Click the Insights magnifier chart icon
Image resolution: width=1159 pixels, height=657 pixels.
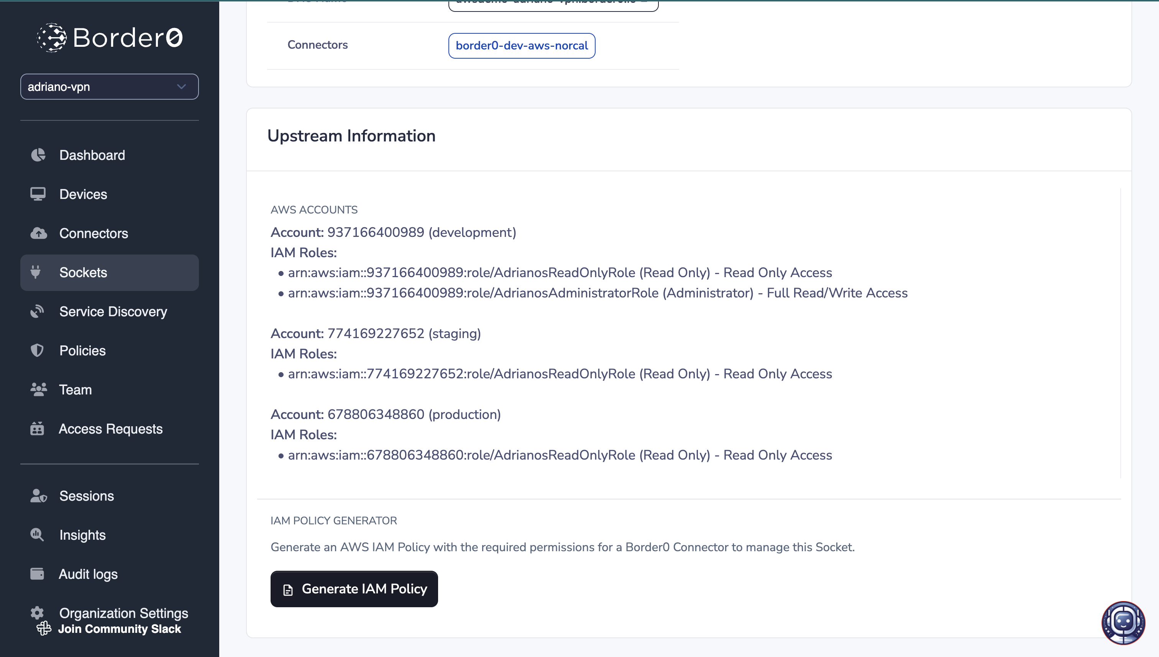(x=37, y=535)
